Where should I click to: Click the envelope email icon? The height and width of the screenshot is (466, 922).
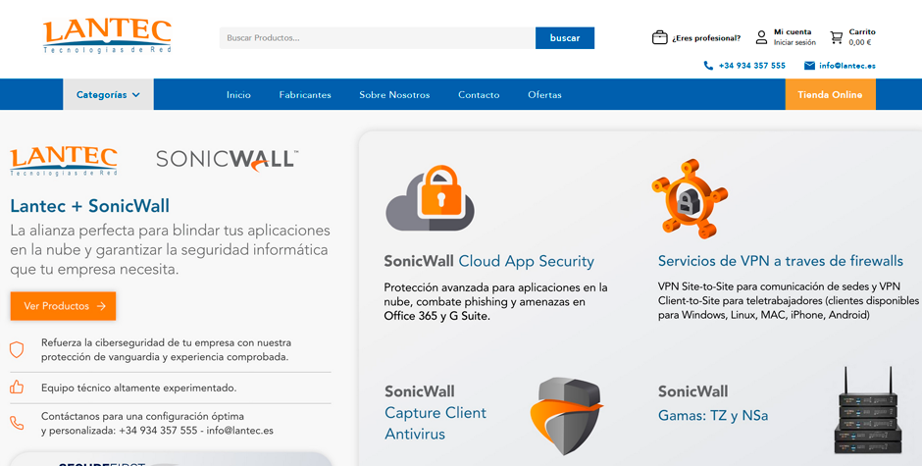[x=809, y=66]
